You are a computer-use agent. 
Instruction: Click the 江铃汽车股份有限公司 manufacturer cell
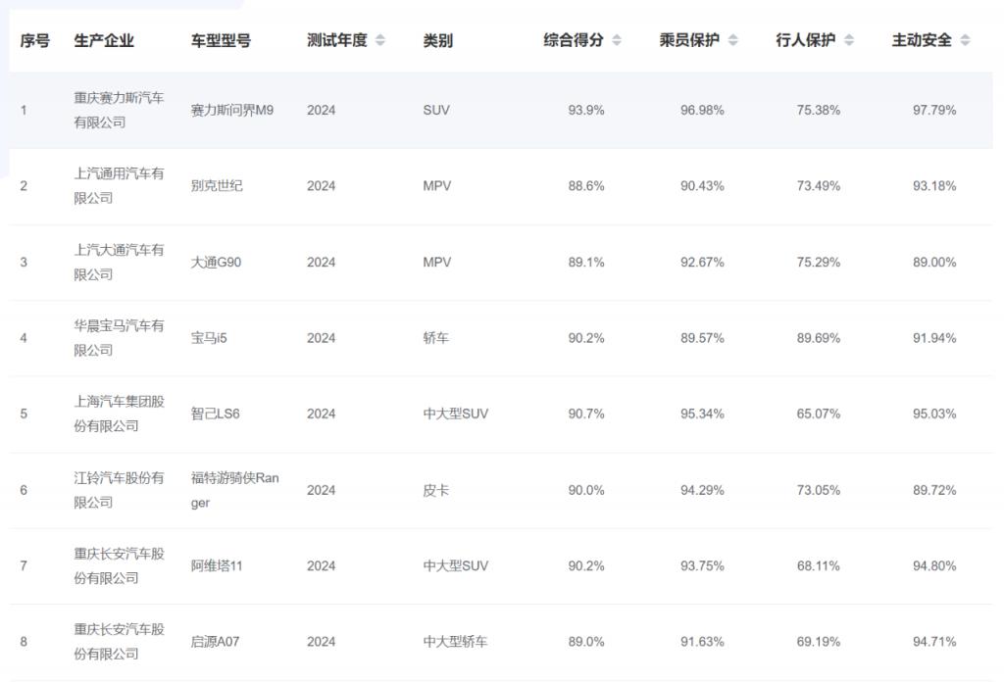click(119, 490)
